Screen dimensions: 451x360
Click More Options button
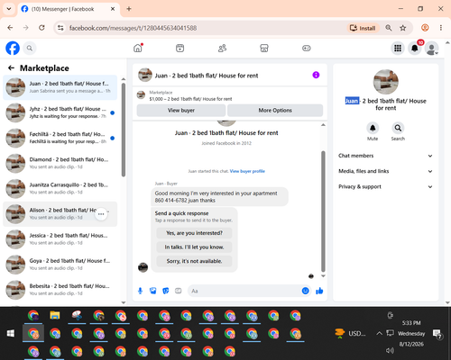pyautogui.click(x=275, y=111)
